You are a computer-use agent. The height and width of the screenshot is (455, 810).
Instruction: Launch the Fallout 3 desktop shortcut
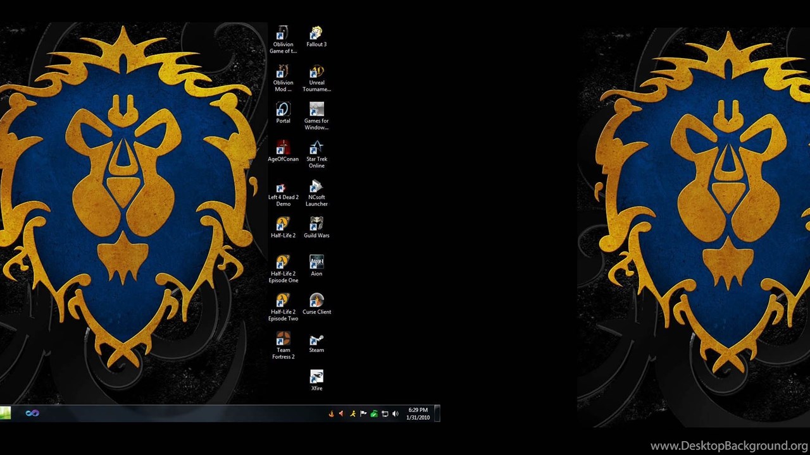[x=316, y=37]
